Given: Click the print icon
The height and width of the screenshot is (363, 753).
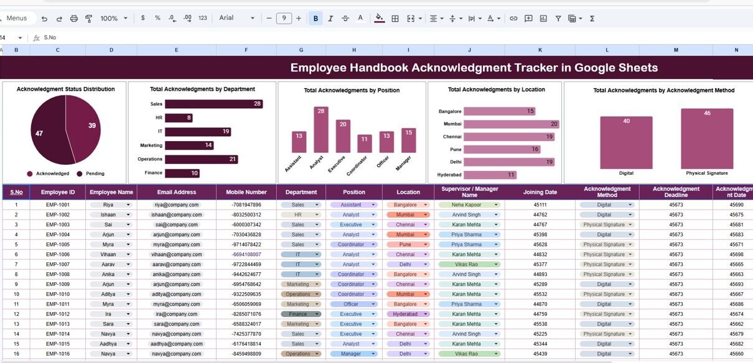Looking at the screenshot, I should 74,19.
